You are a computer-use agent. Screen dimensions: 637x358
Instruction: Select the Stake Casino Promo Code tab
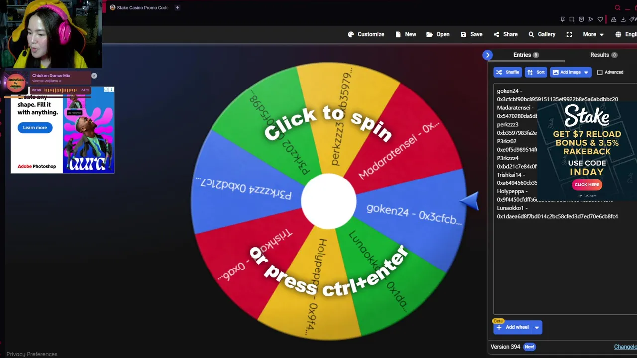pos(139,7)
